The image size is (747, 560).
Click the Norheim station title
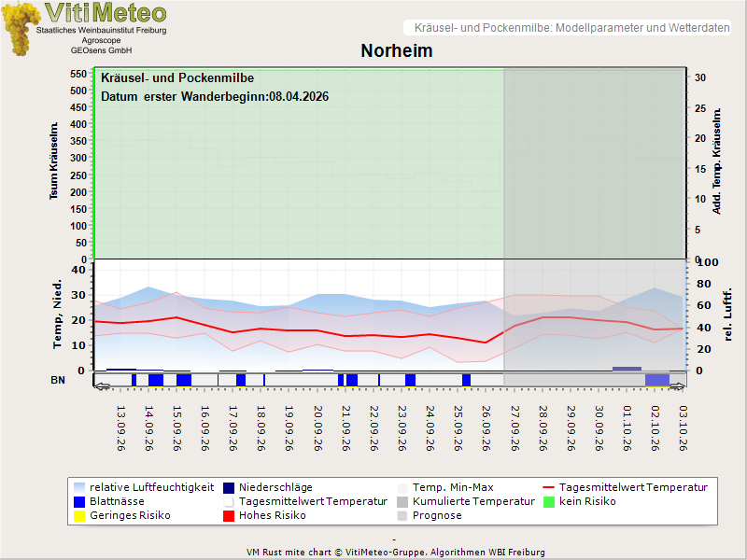[x=396, y=50]
